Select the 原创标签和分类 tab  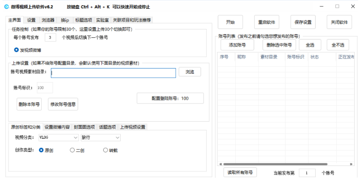click(x=25, y=127)
